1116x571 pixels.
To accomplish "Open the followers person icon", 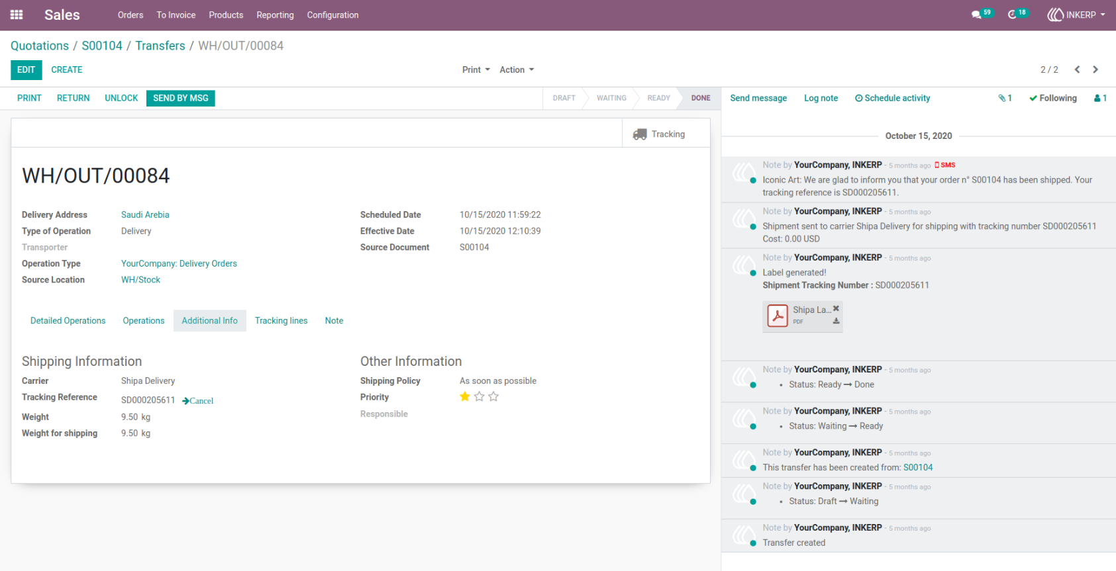I will point(1100,98).
